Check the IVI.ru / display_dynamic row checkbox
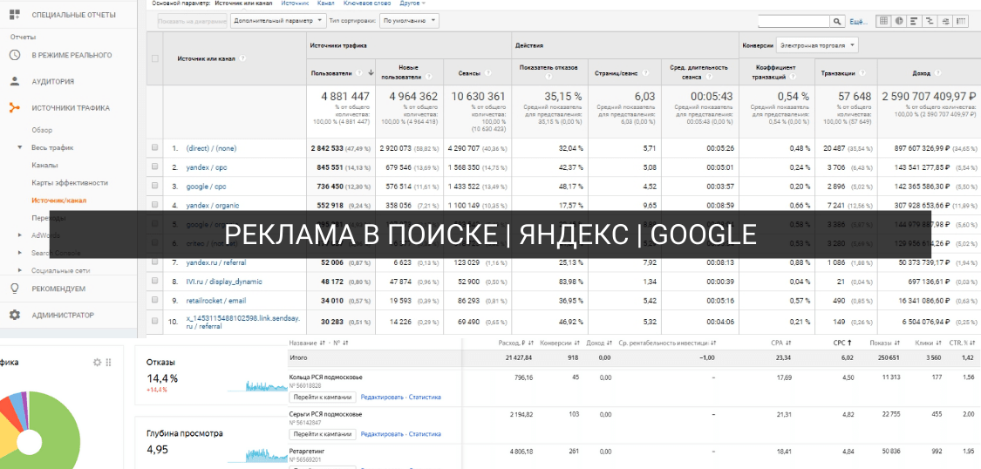Viewport: 981px width, 469px height. point(155,282)
